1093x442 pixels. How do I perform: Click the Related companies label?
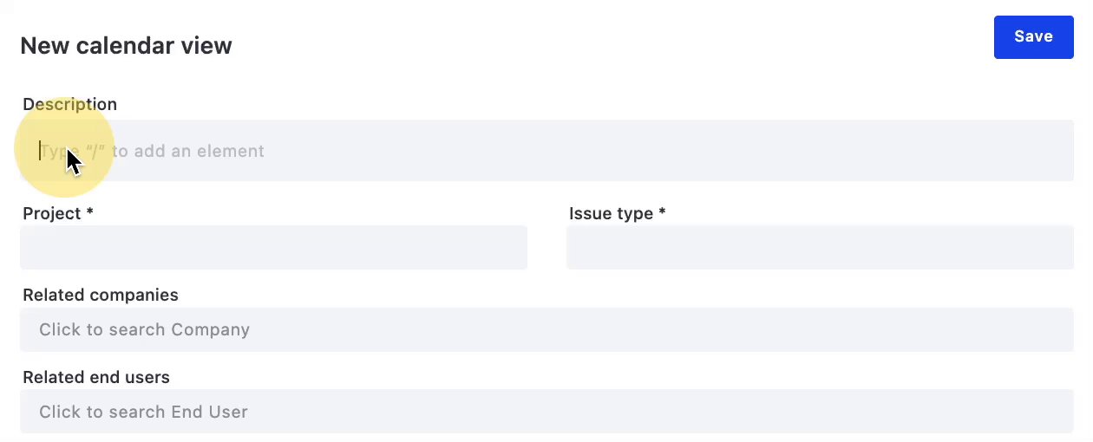pyautogui.click(x=101, y=295)
